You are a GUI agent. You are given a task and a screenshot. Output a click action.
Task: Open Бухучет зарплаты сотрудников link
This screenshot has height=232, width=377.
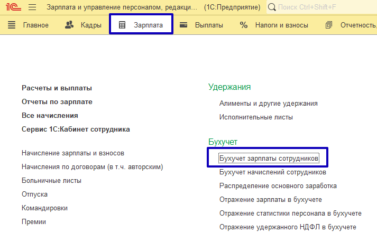coord(269,158)
